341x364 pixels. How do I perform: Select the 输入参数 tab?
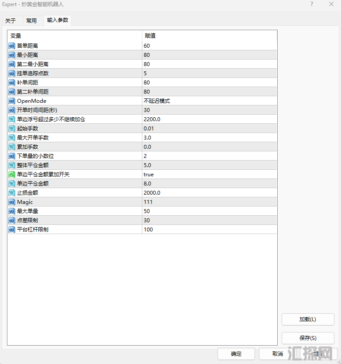click(x=58, y=20)
